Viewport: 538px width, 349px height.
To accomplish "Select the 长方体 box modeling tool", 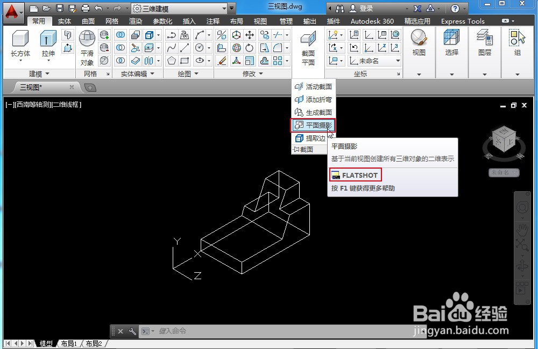I will point(20,46).
